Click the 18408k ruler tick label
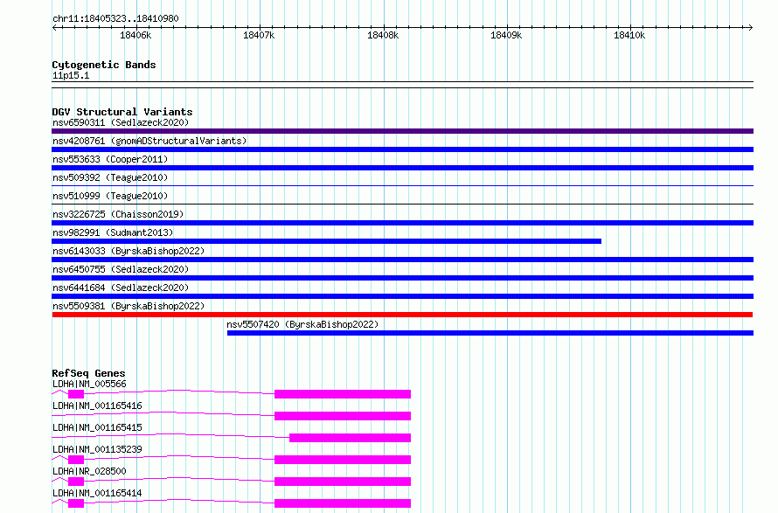This screenshot has width=778, height=513. coord(383,35)
